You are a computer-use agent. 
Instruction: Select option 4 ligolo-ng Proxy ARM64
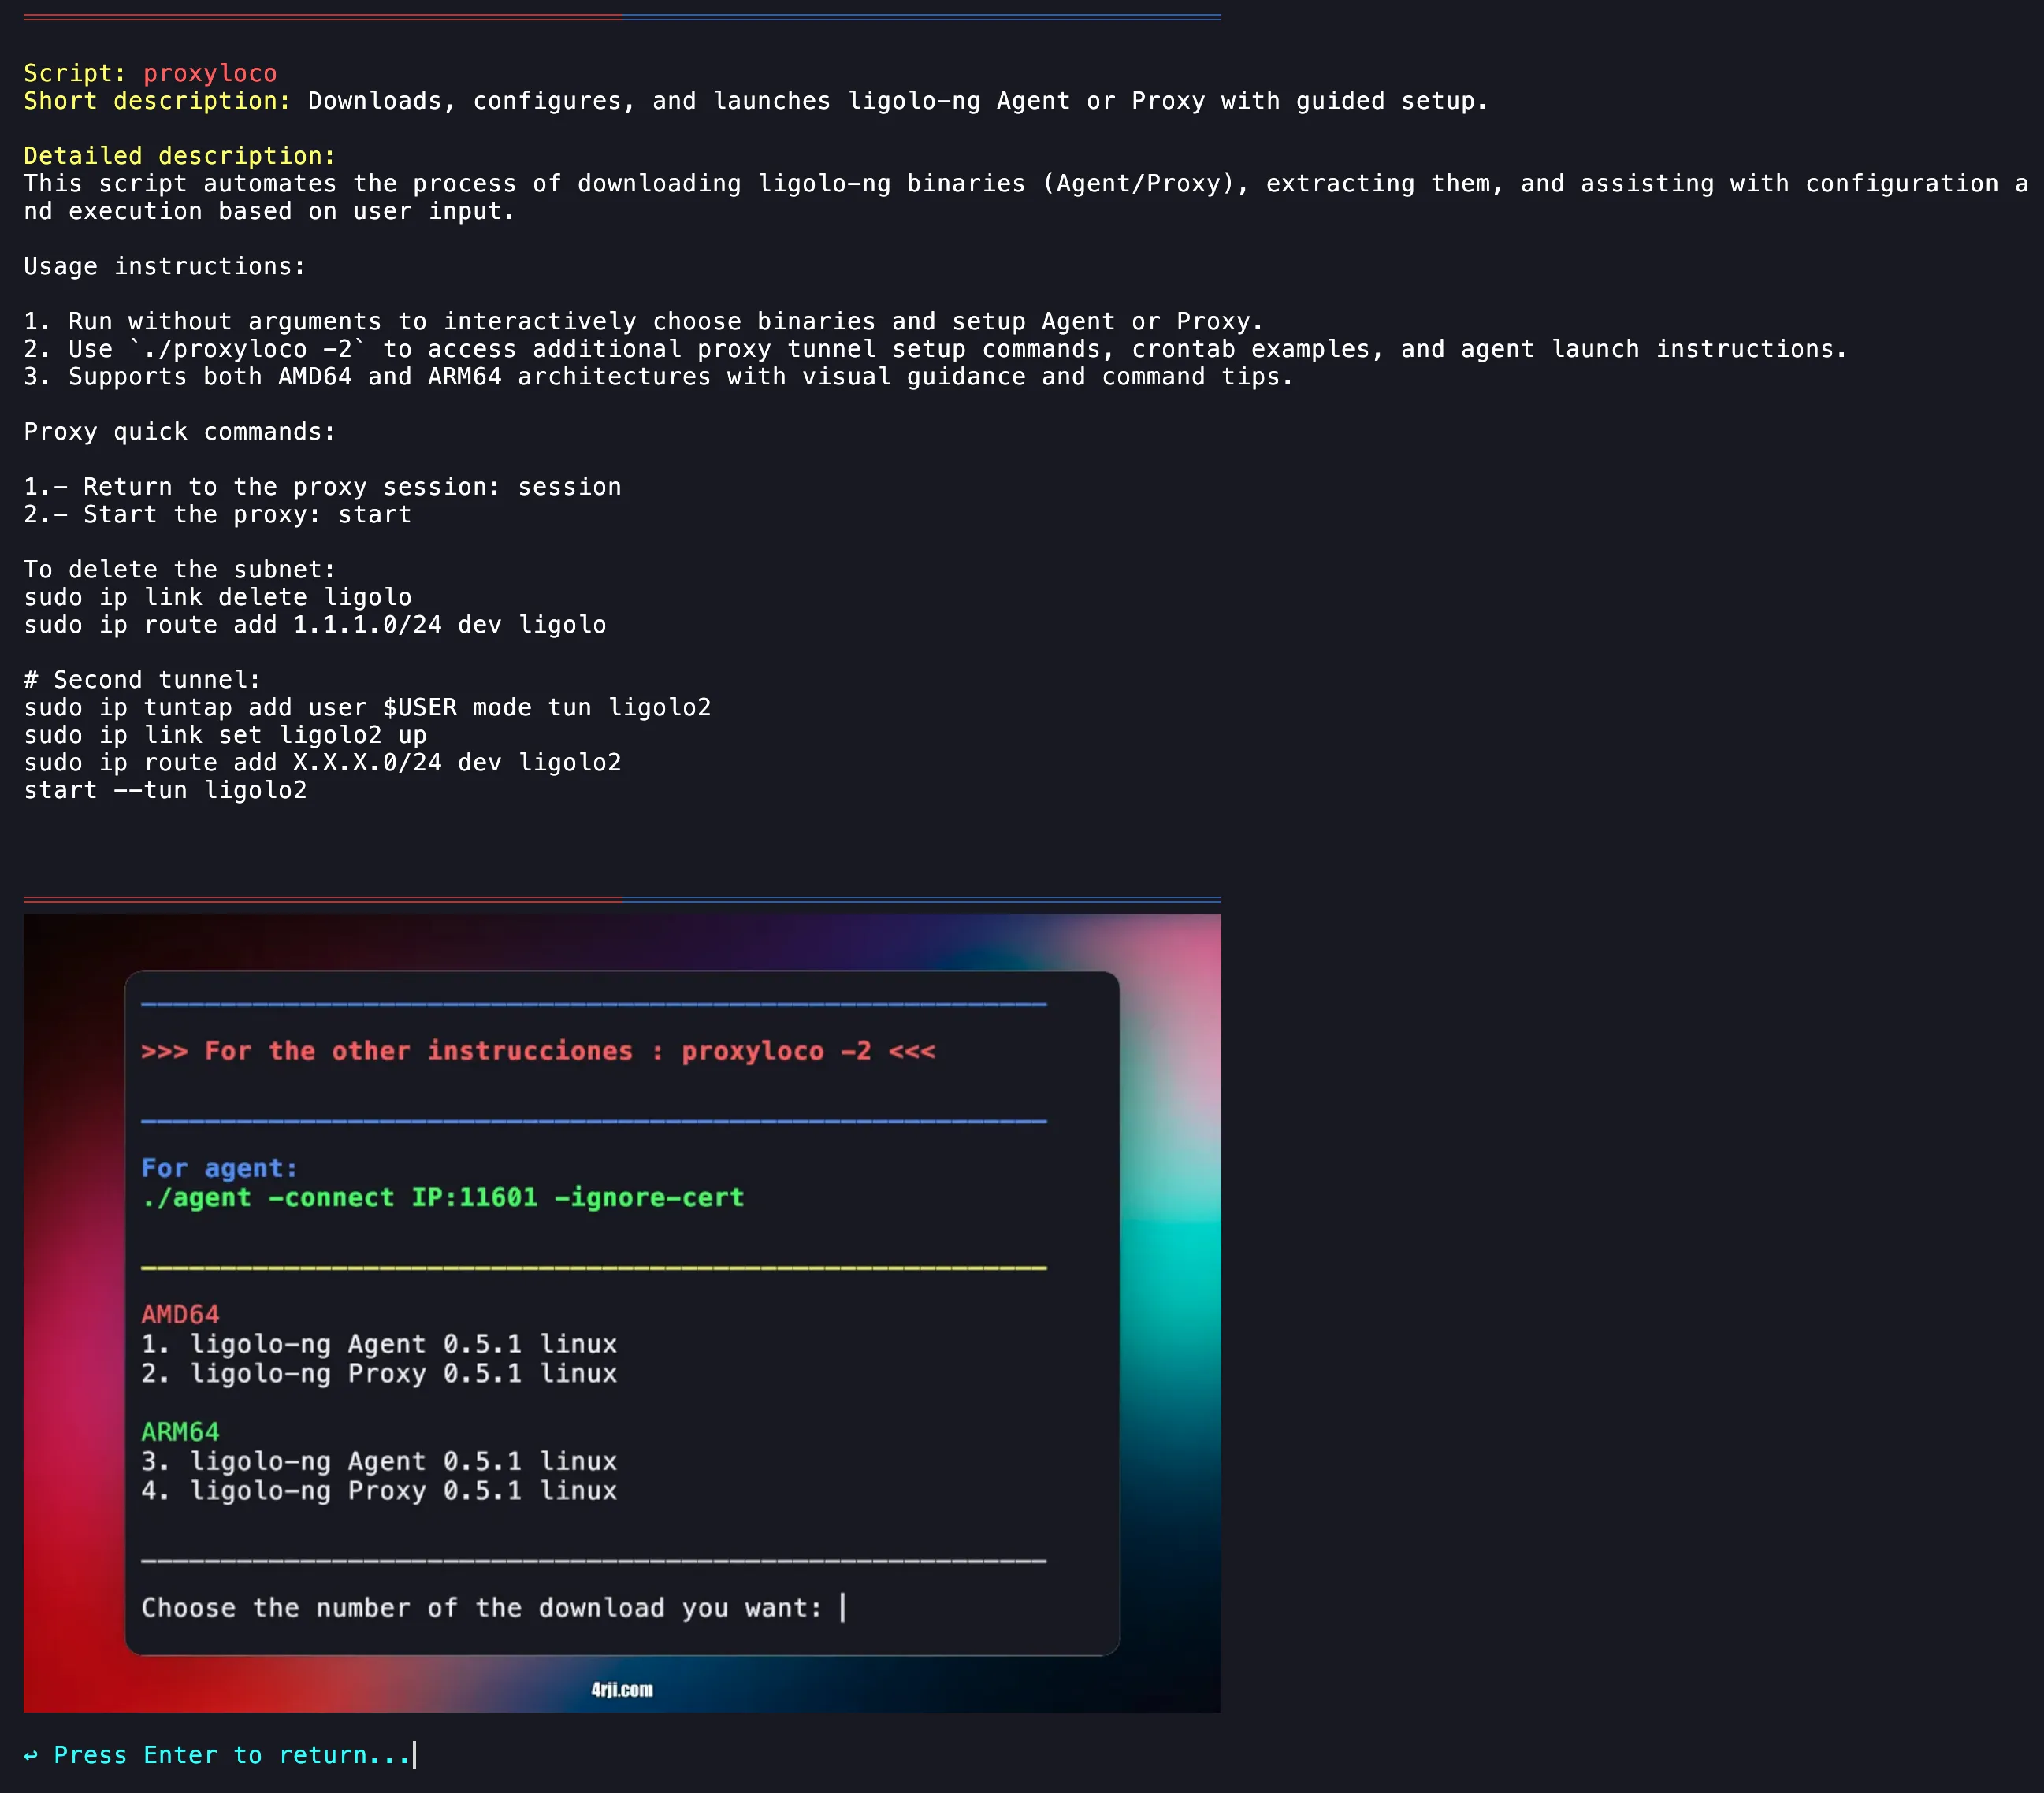coord(378,1491)
